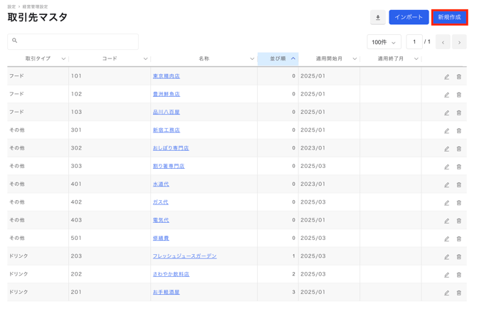Edit row 201 with pencil icon

[446, 293]
